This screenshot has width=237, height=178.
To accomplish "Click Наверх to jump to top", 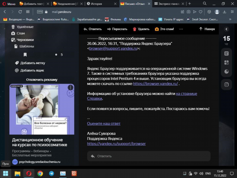I will point(207,29).
